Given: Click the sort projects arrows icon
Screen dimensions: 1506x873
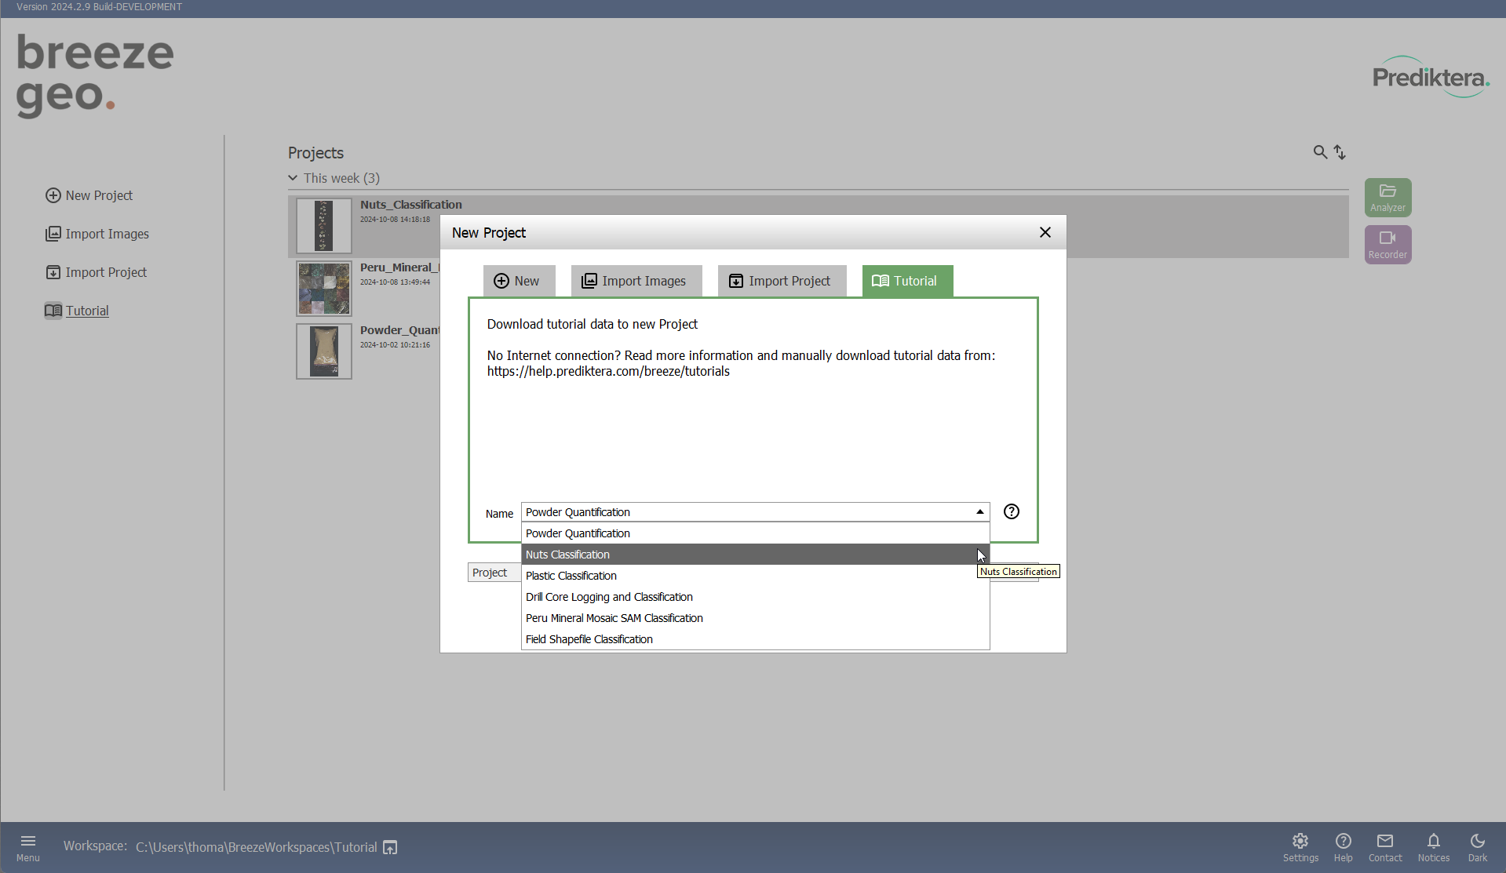Looking at the screenshot, I should 1340,152.
